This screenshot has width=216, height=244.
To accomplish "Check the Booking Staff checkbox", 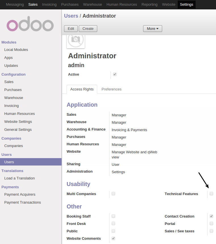I will pos(113,216).
